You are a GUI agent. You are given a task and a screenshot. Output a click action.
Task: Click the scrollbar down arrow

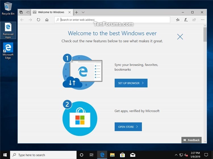point(205,141)
